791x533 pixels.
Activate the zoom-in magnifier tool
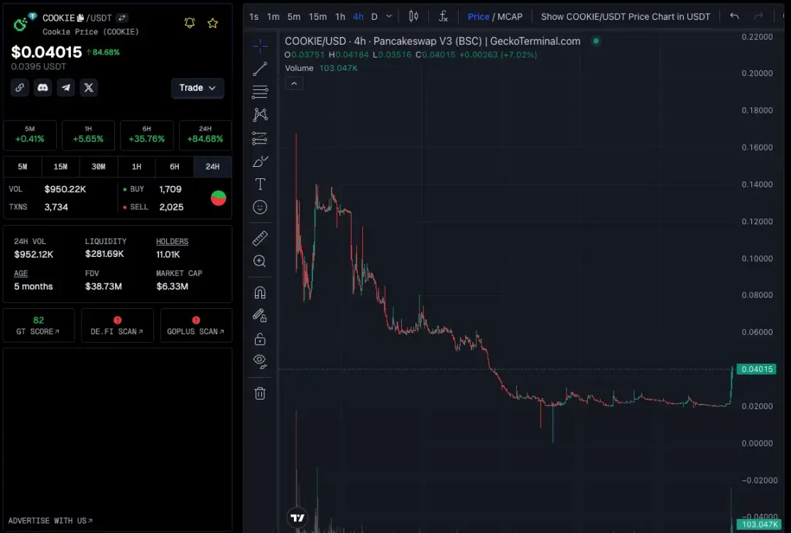260,260
